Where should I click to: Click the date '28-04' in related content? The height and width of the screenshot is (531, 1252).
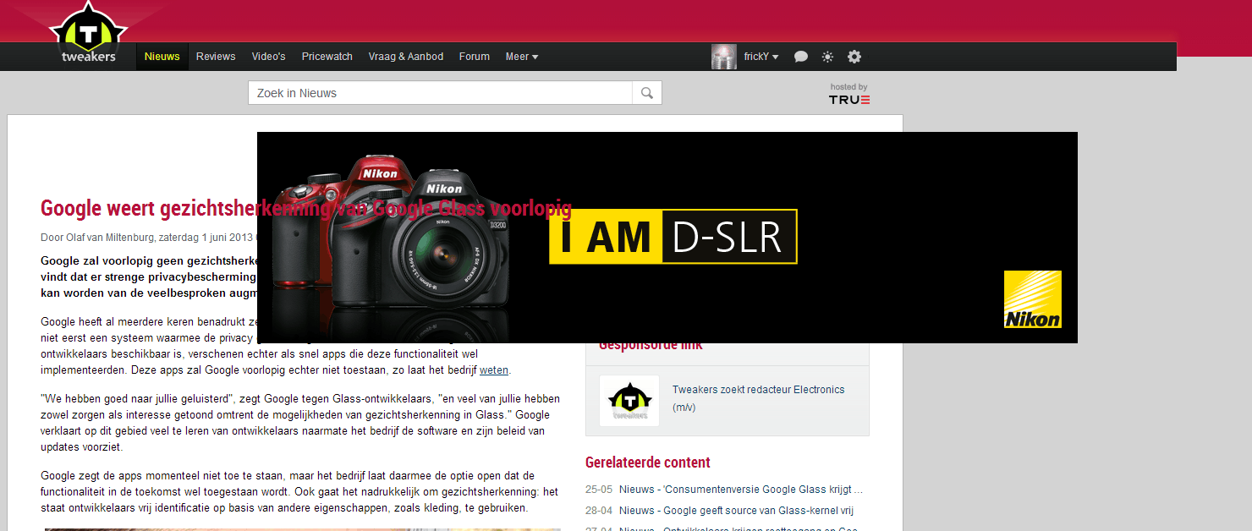[599, 511]
